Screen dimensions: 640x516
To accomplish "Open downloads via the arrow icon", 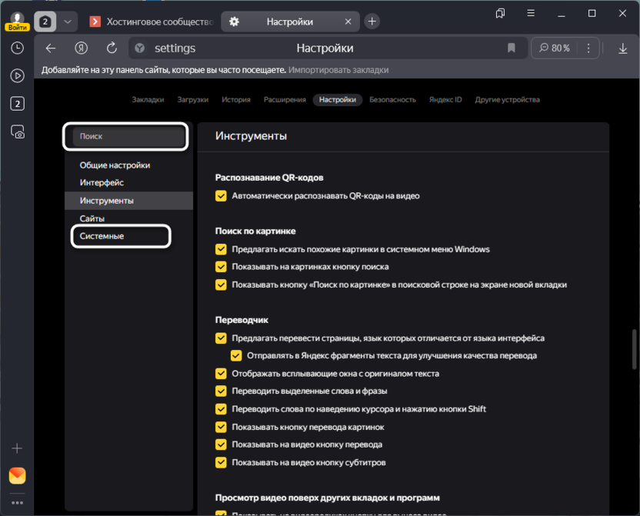I will (623, 48).
